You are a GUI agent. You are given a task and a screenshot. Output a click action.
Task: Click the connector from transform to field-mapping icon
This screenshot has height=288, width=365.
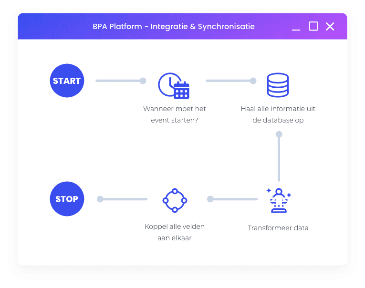pos(232,199)
